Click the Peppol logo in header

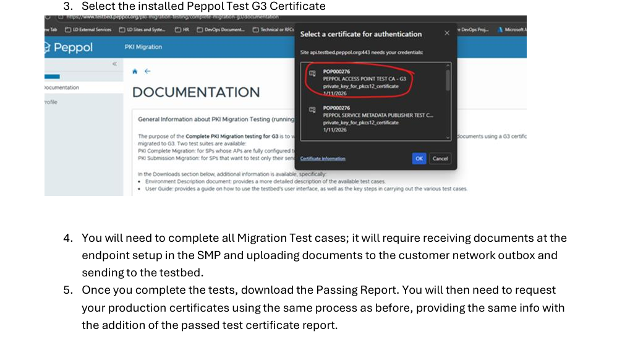point(69,47)
